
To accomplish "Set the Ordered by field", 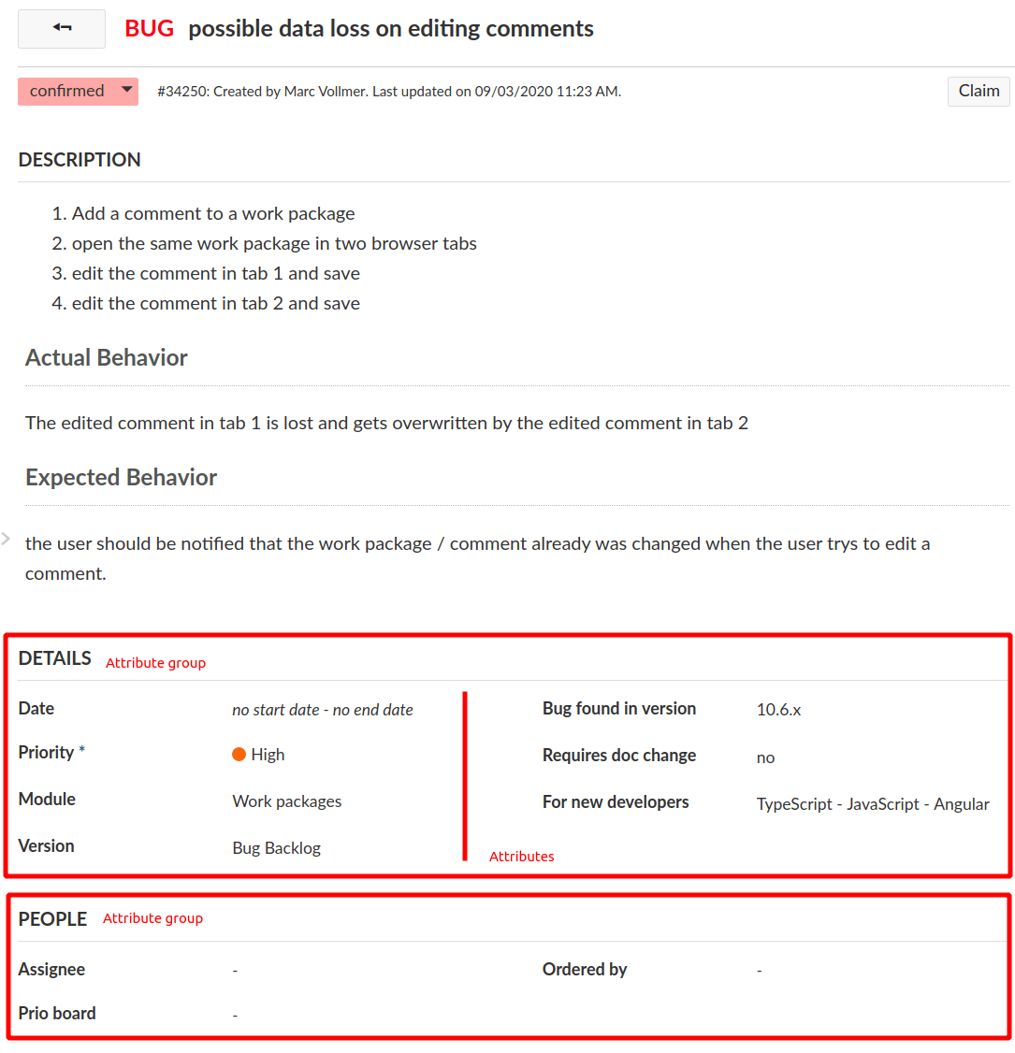I will click(x=760, y=971).
